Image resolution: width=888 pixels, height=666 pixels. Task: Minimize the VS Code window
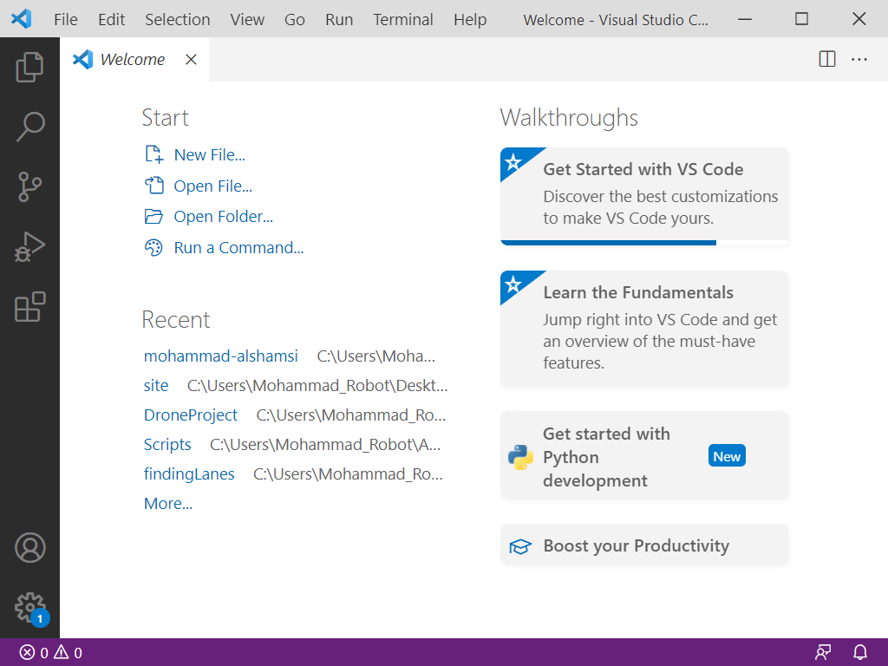745,19
